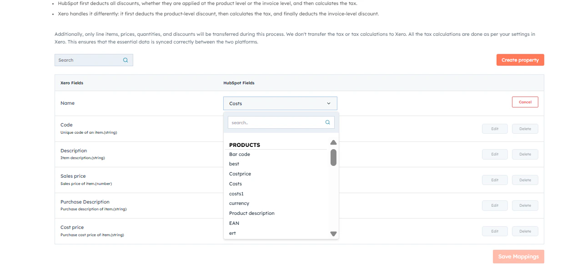The width and height of the screenshot is (577, 272).
Task: Click the Create property button
Action: (x=520, y=60)
